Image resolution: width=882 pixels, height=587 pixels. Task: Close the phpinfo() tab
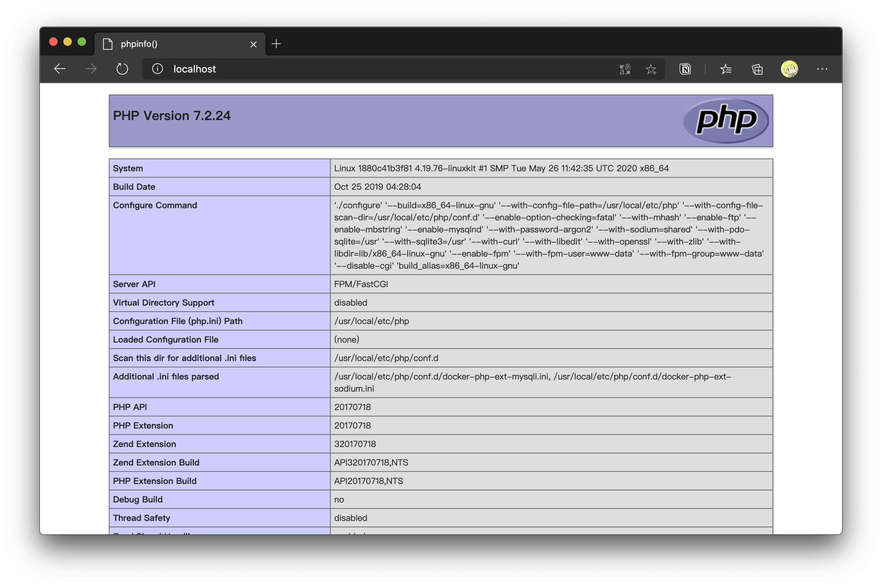(253, 44)
